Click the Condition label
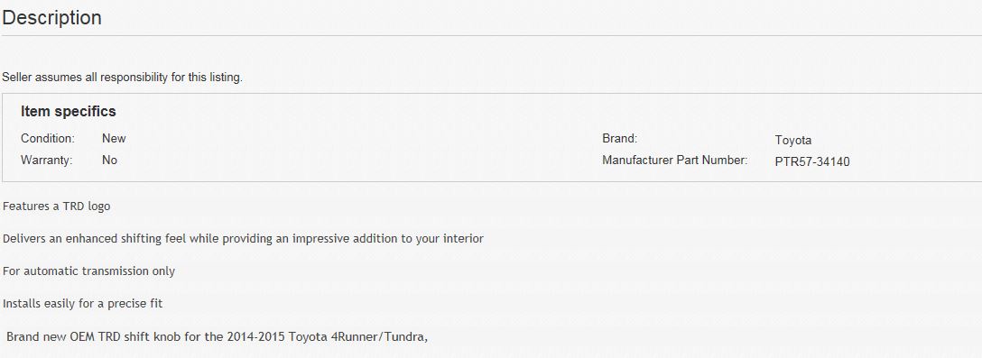Image resolution: width=982 pixels, height=358 pixels. tap(48, 138)
